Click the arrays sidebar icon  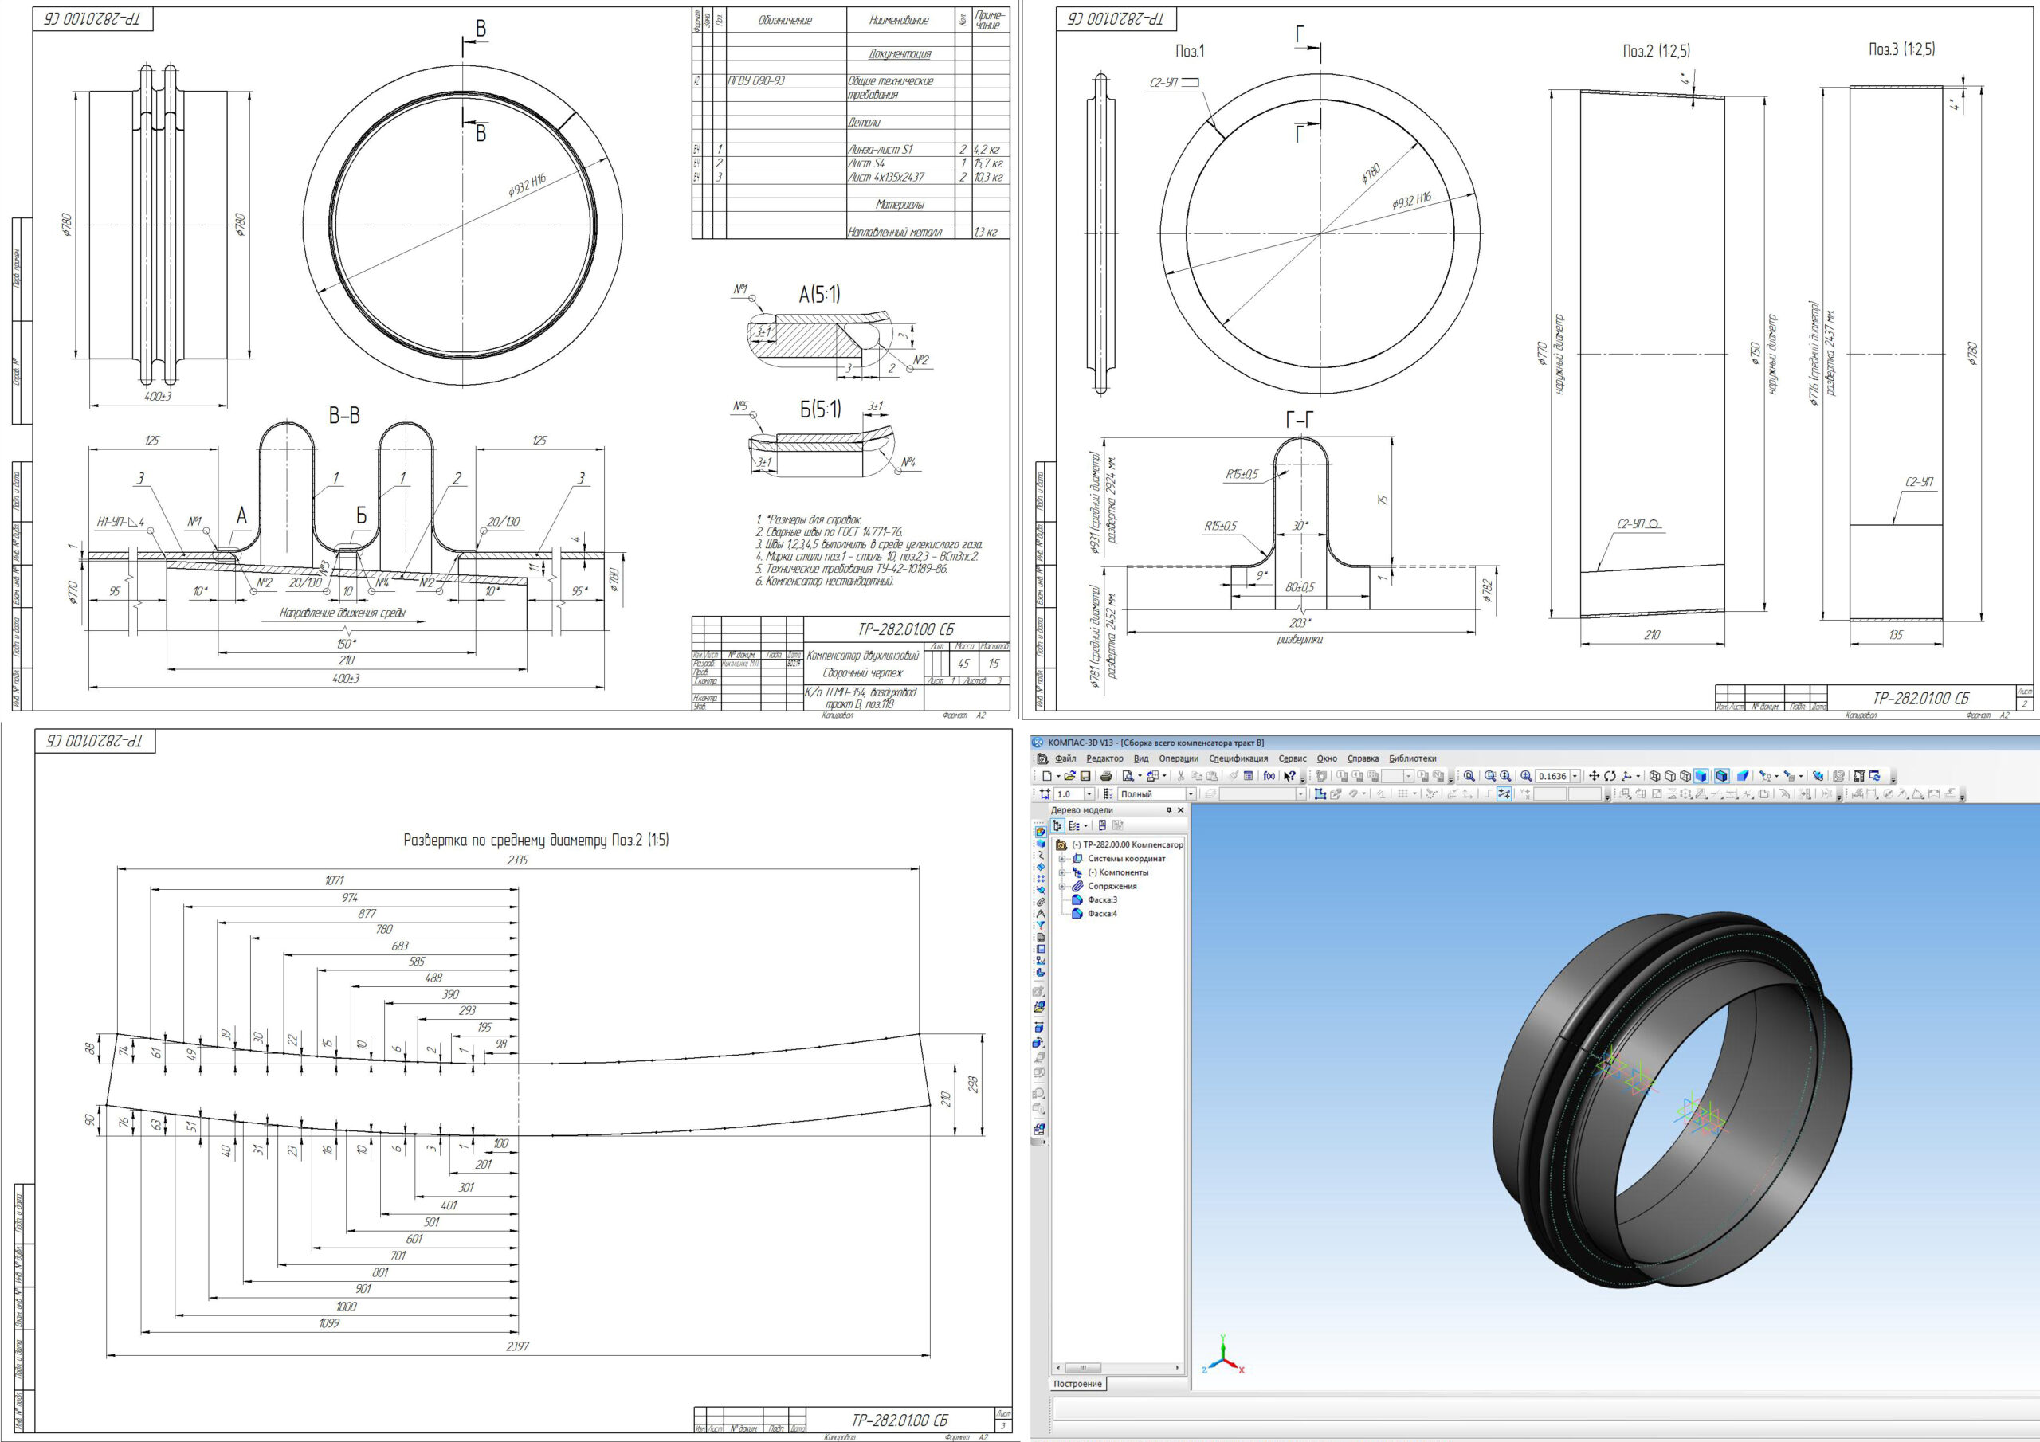(1041, 879)
